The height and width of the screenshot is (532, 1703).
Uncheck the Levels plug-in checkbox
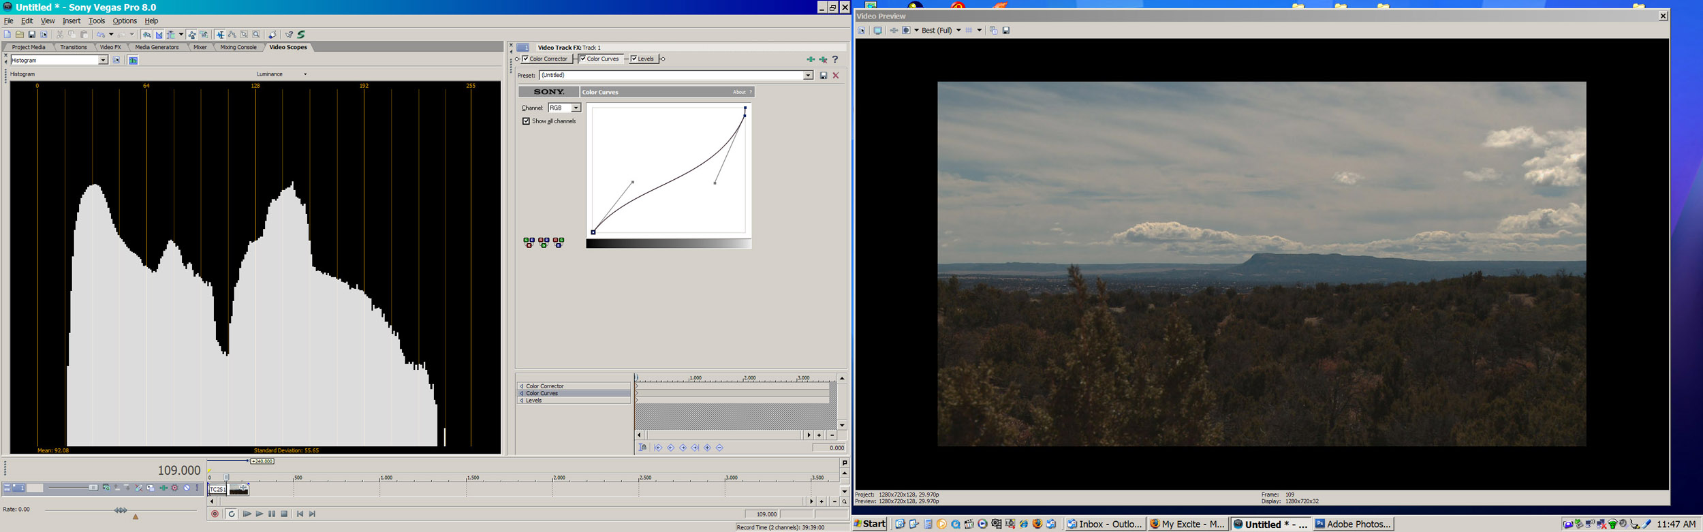tap(634, 59)
